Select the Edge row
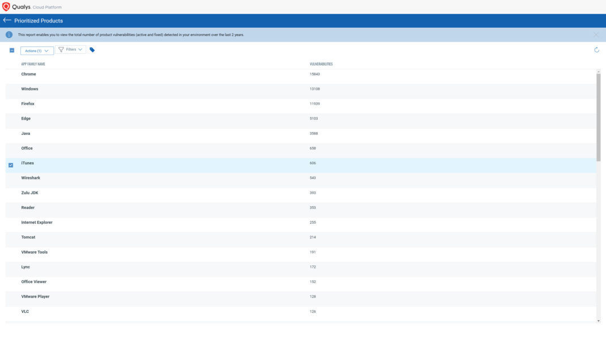The width and height of the screenshot is (606, 340). point(301,121)
